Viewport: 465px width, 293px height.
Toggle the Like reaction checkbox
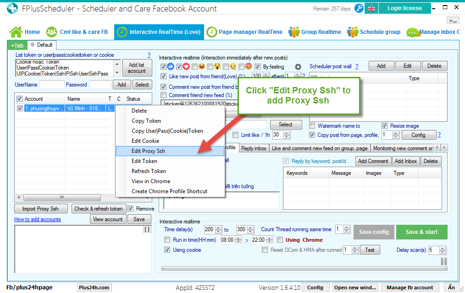coord(163,66)
